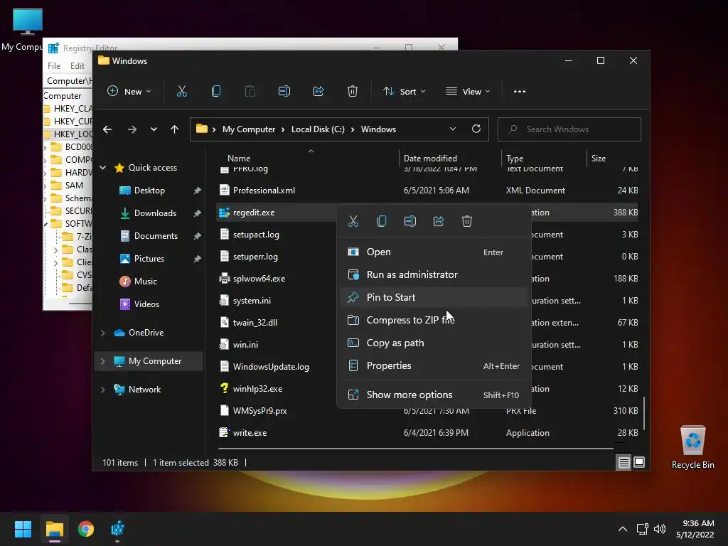Expand the address bar history dropdown
728x546 pixels.
pos(453,129)
